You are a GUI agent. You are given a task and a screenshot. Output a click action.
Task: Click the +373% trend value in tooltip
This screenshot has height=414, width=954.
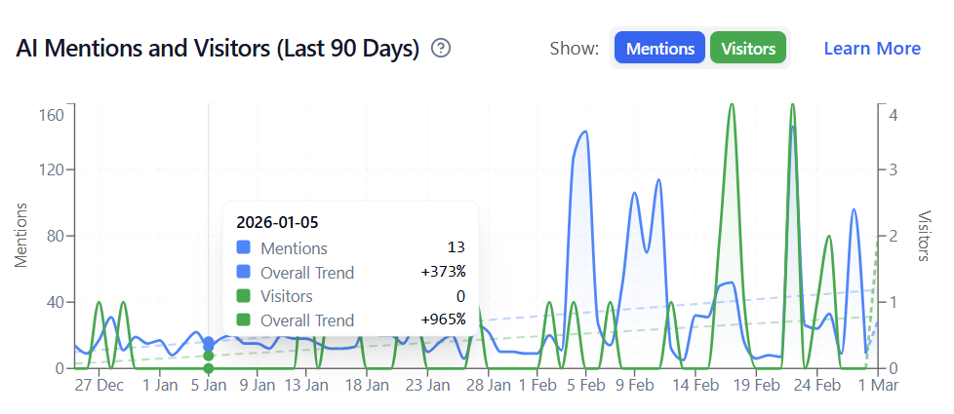[x=443, y=273]
